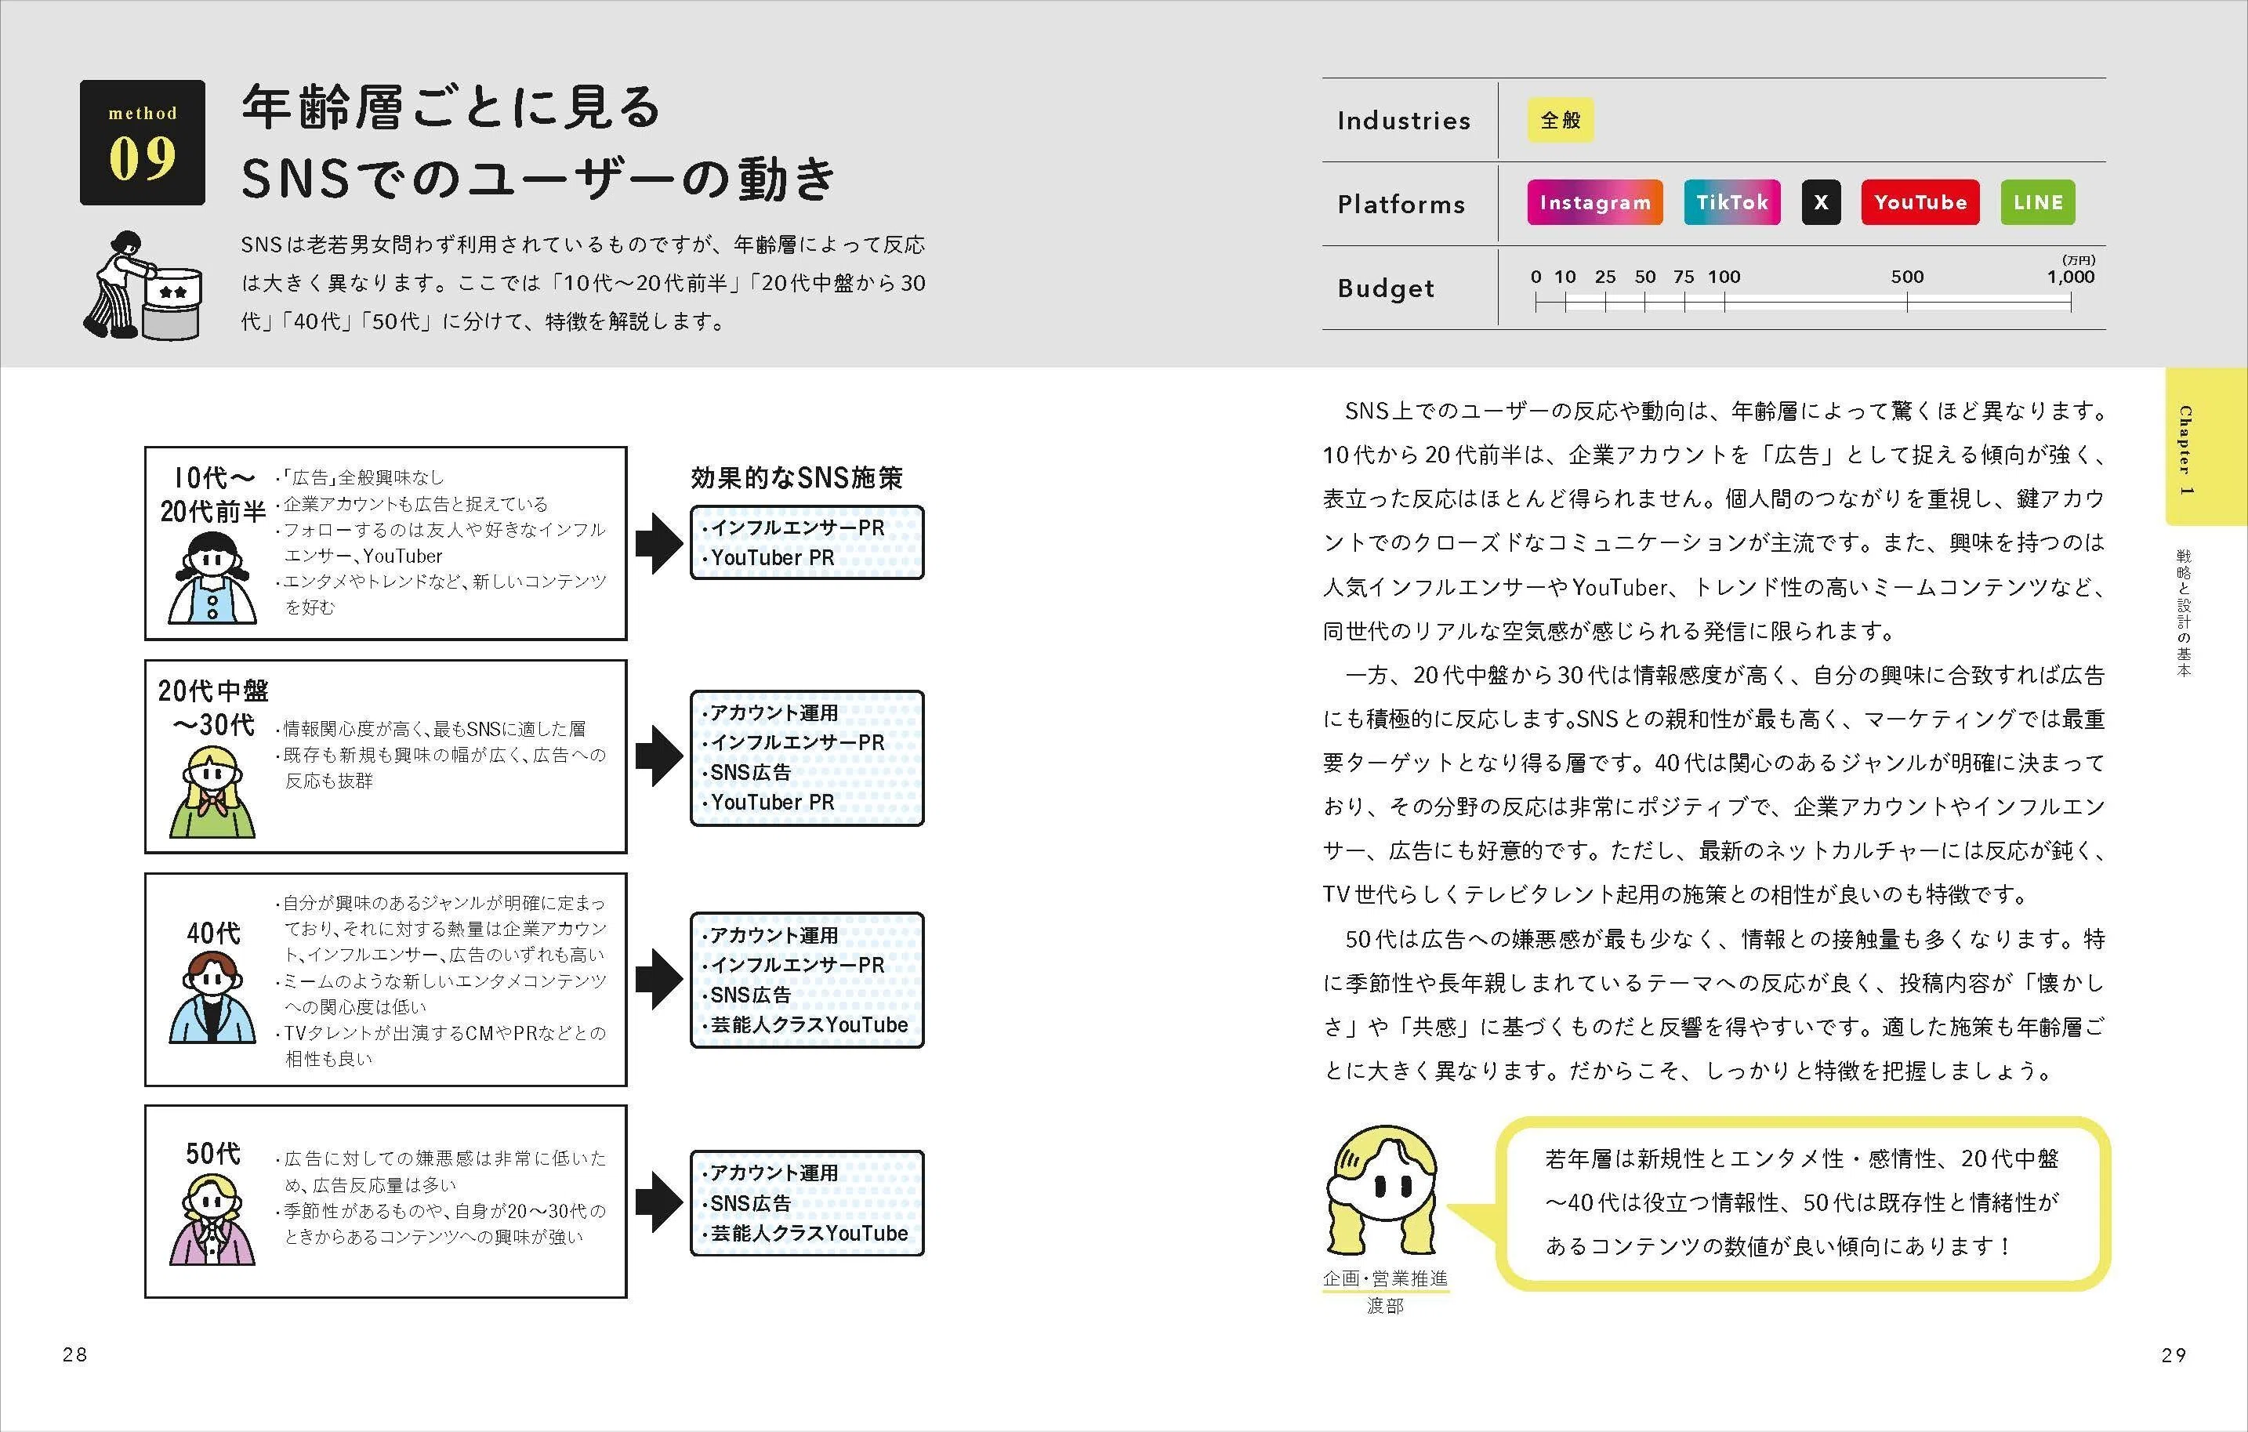The image size is (2248, 1432).
Task: Click 芸能人クラスYouTube in the 40代 strategy box
Action: click(x=808, y=1025)
